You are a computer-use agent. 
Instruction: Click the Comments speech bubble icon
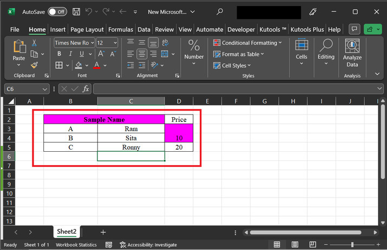coord(355,29)
